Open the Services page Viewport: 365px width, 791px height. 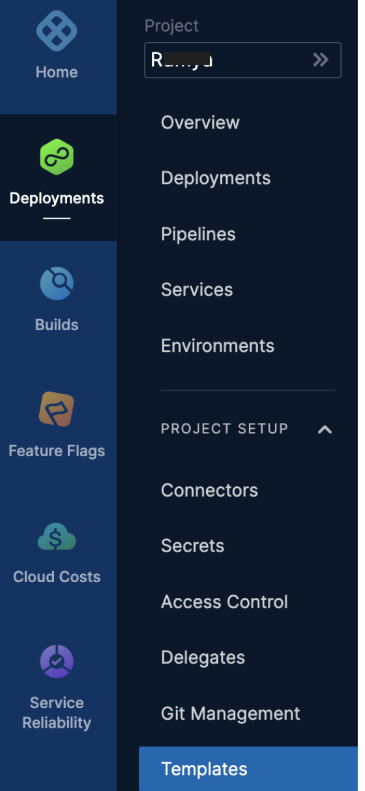197,290
